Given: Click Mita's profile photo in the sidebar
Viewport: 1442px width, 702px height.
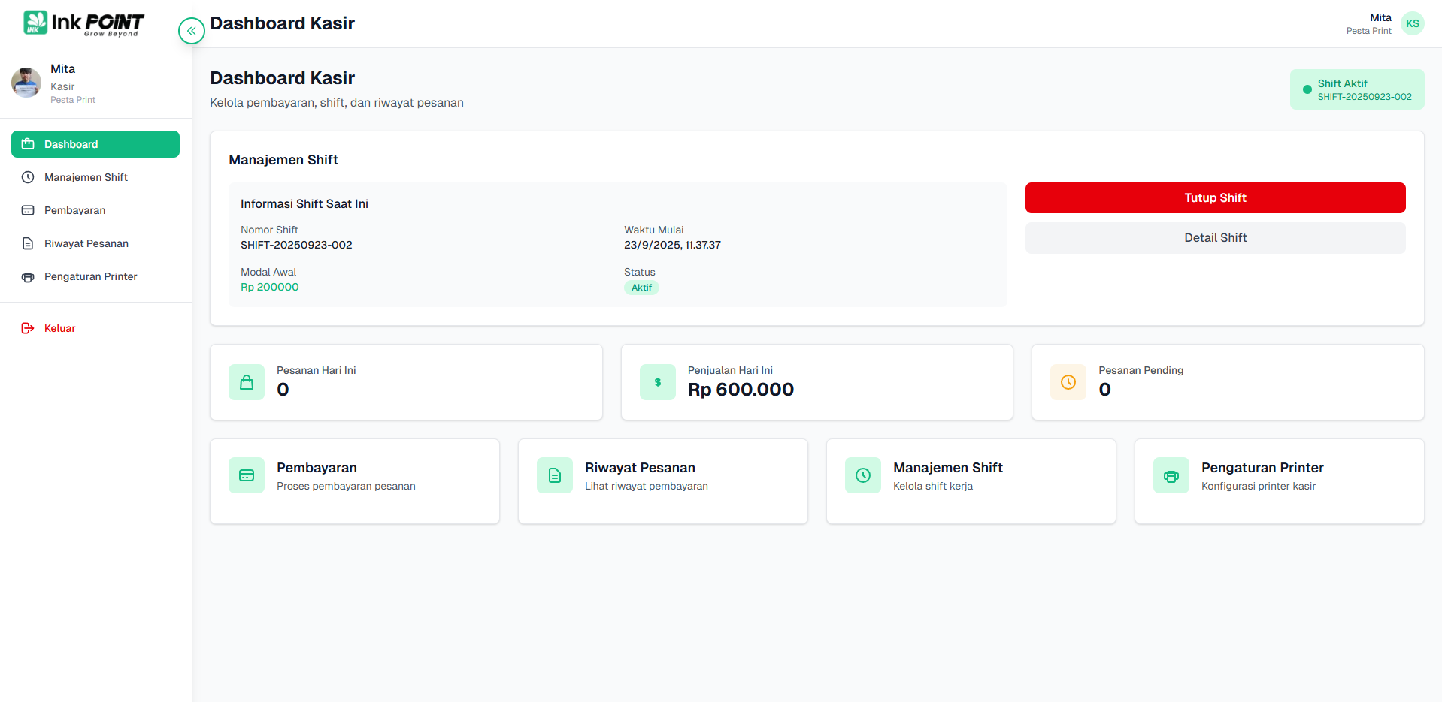Looking at the screenshot, I should pos(26,83).
